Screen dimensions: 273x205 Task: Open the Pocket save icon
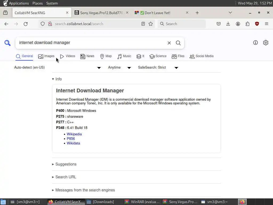coord(219,24)
